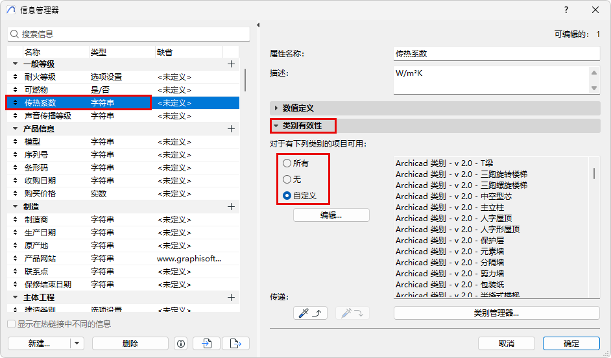This screenshot has width=611, height=358.
Task: Open the 新建 dropdown arrow
Action: 77,344
